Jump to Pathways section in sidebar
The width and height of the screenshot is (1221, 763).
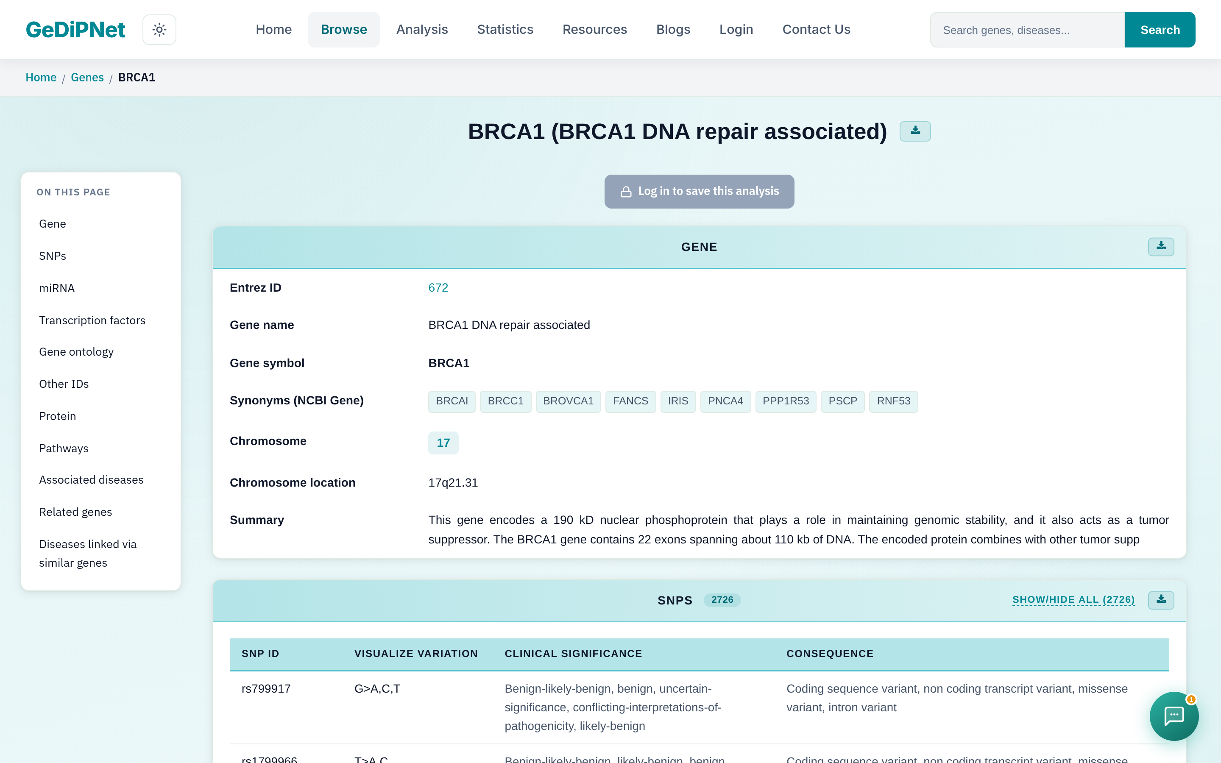(x=100, y=448)
